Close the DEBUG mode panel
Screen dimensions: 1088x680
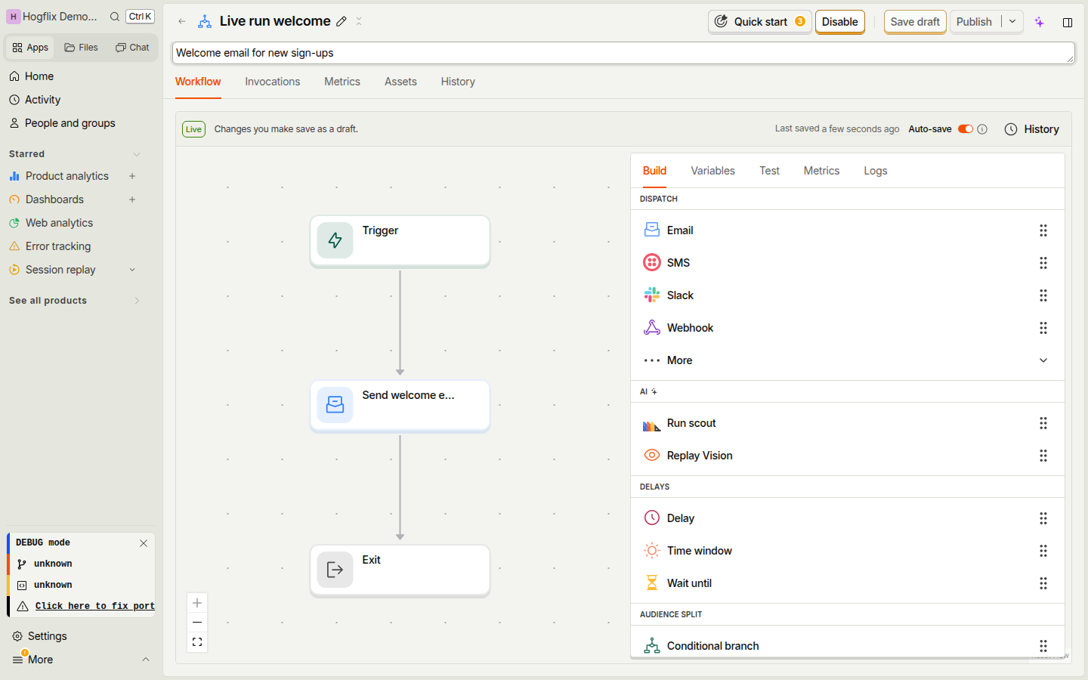[144, 543]
